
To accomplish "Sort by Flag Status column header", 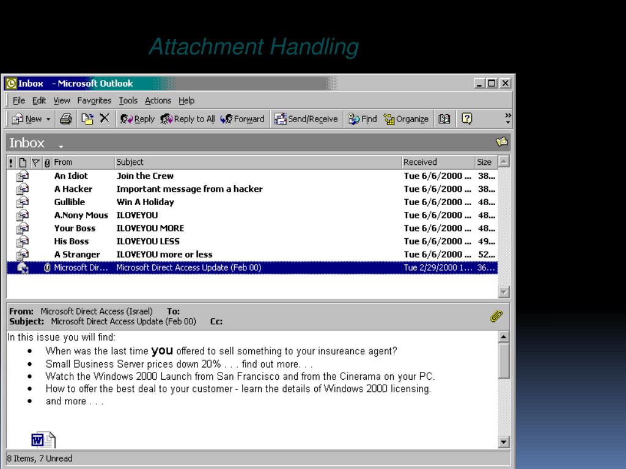I will click(35, 162).
